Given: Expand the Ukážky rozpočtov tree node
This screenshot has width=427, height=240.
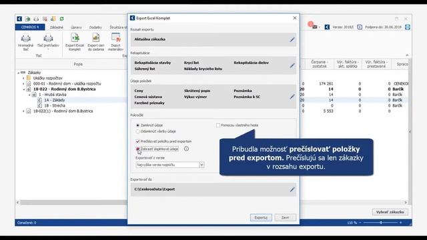Looking at the screenshot, I should tap(24, 78).
